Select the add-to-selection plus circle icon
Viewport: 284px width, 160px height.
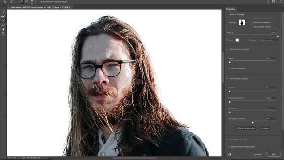point(22,2)
